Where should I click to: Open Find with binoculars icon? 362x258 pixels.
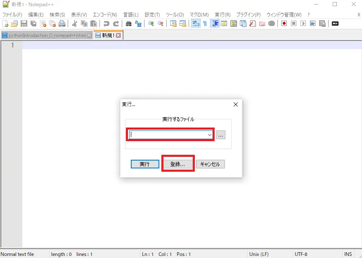(x=128, y=24)
